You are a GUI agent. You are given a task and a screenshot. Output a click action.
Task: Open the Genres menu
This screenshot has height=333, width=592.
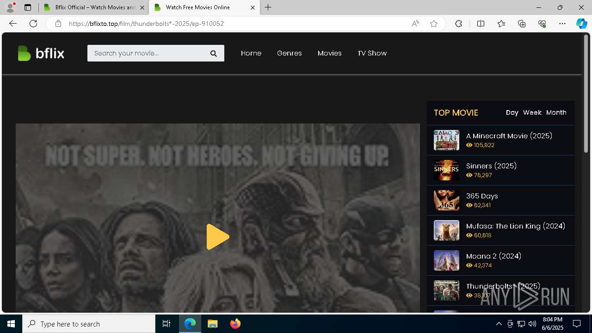[x=290, y=53]
